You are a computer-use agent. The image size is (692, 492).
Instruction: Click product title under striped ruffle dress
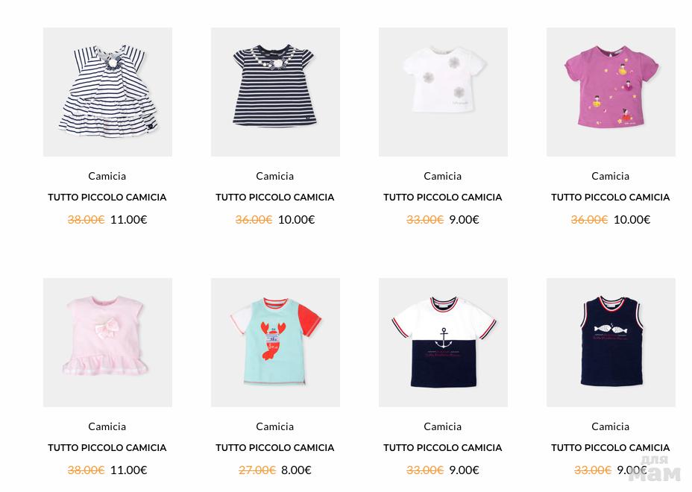[107, 198]
